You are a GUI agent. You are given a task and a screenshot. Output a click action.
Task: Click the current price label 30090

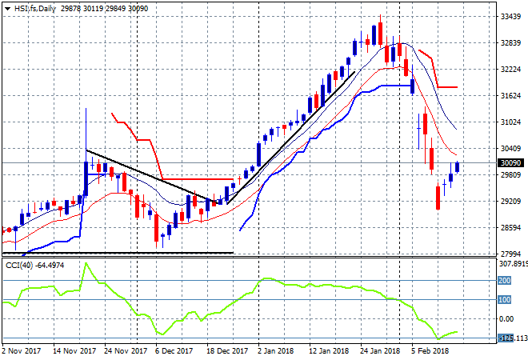click(510, 163)
